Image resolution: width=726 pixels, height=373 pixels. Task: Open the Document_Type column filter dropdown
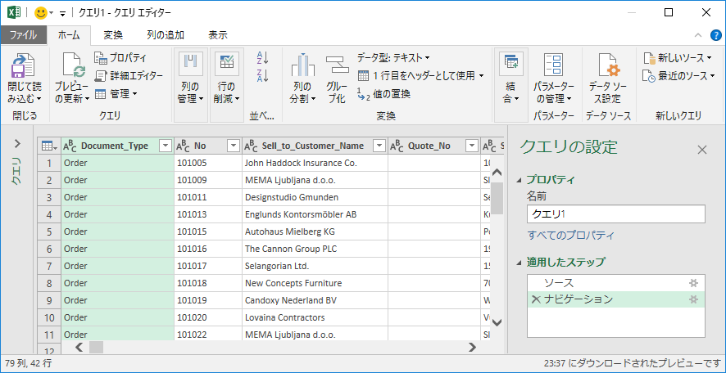pyautogui.click(x=166, y=146)
